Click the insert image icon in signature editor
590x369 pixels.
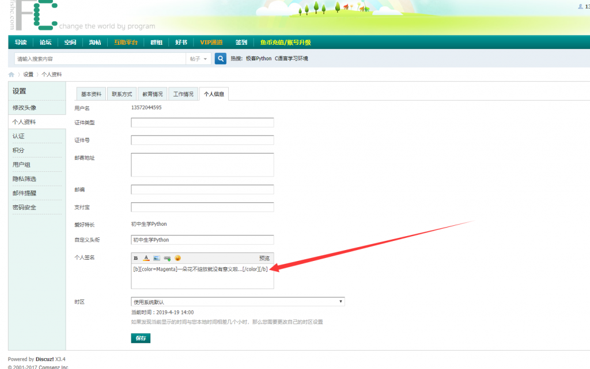[156, 258]
